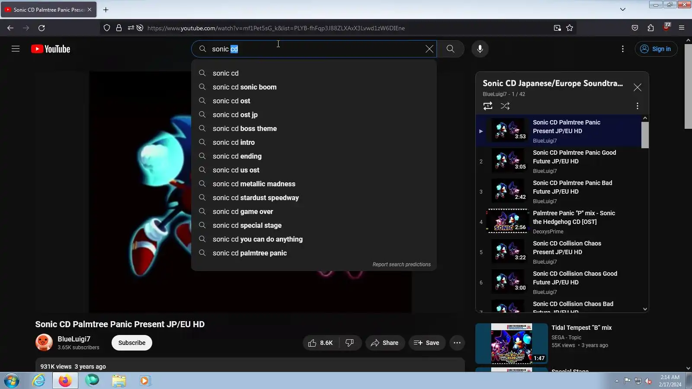Screen dimensions: 692x389
Task: Open more actions menu below the video
Action: (457, 343)
